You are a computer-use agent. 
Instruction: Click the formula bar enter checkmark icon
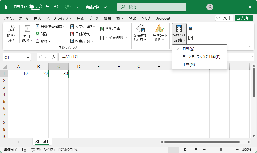47,57
